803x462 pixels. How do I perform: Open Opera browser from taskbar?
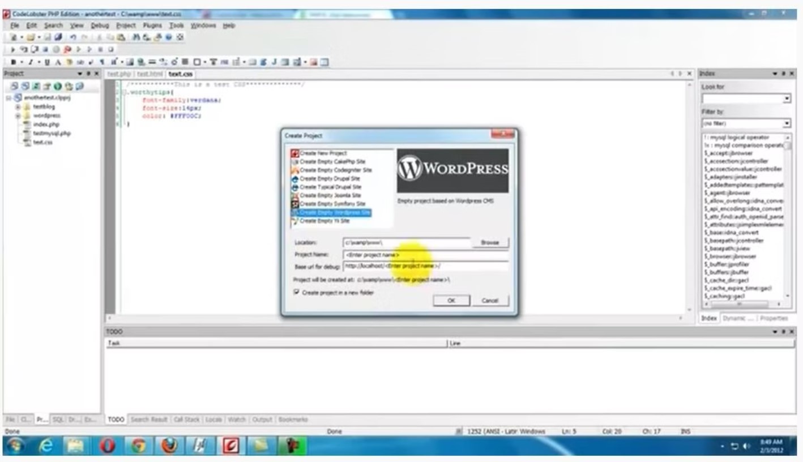[x=106, y=446]
